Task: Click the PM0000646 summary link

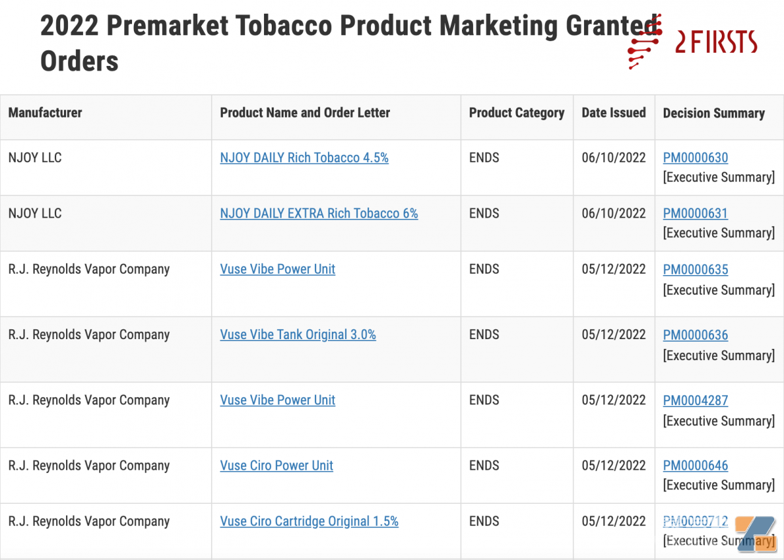Action: click(695, 466)
